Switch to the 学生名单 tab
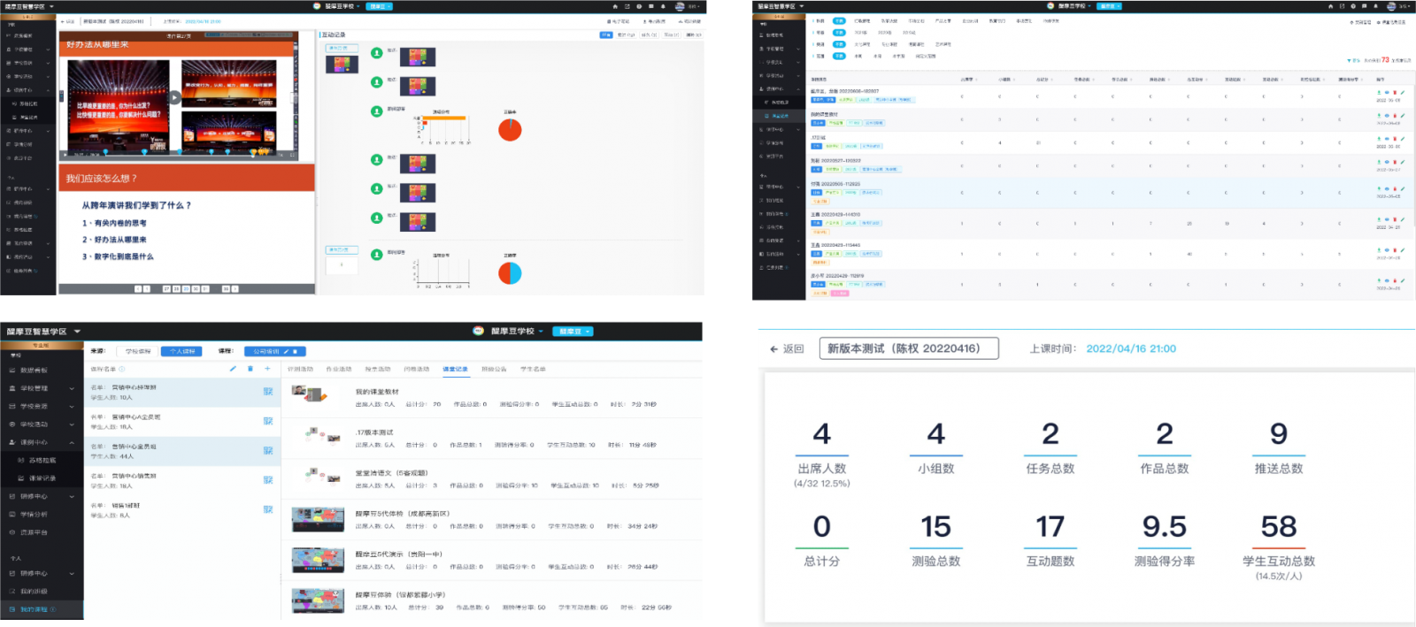The image size is (1416, 627). point(533,369)
